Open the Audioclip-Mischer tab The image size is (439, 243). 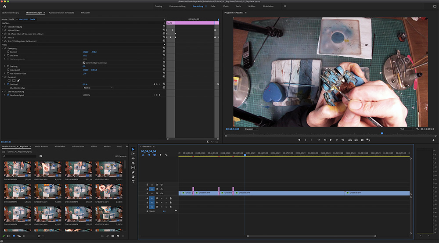(61, 13)
